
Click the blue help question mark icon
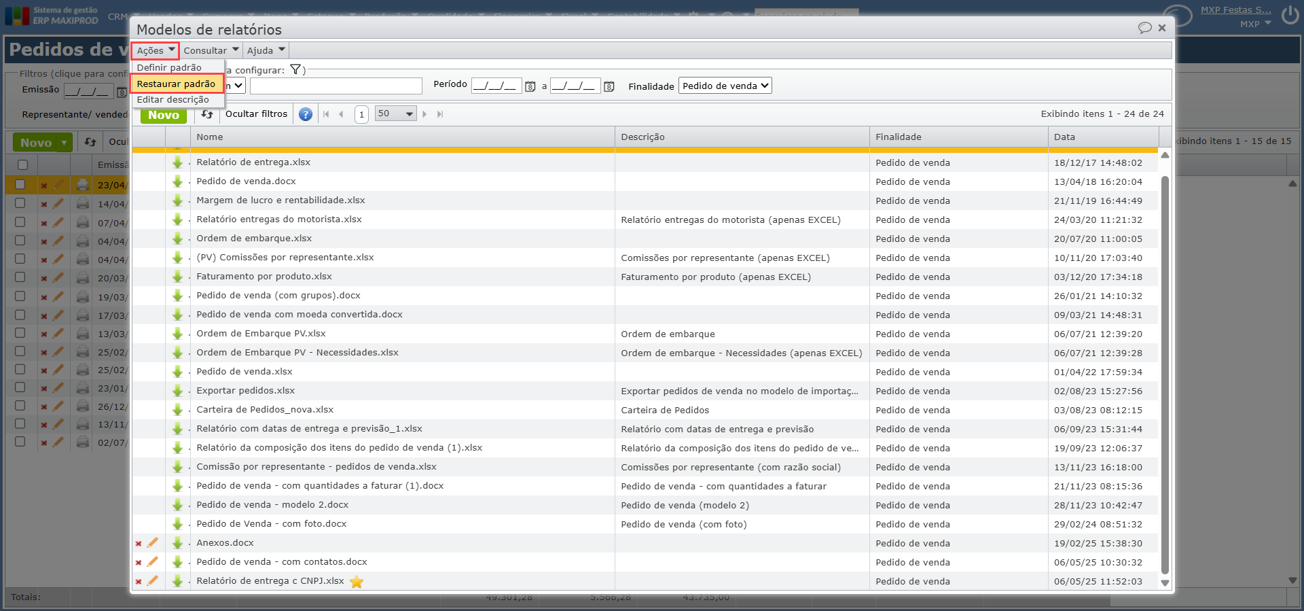pos(306,114)
